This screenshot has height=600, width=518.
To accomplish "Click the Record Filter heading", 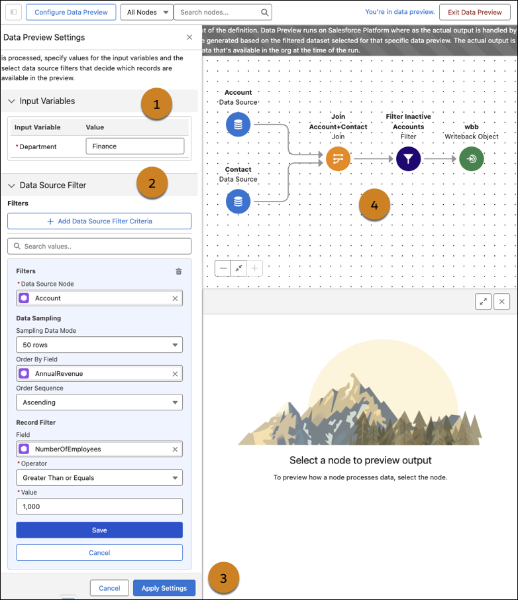I will 36,422.
